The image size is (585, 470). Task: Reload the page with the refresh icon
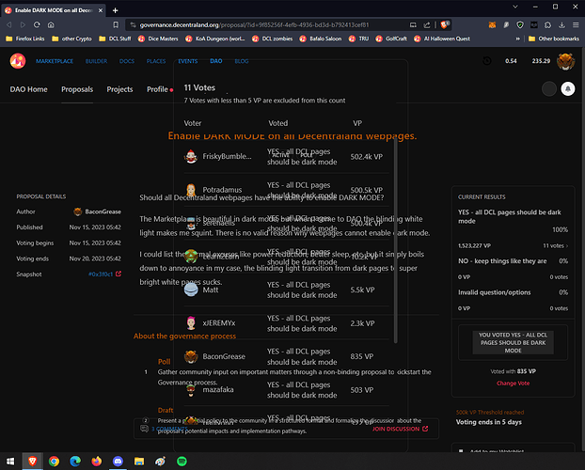[37, 25]
